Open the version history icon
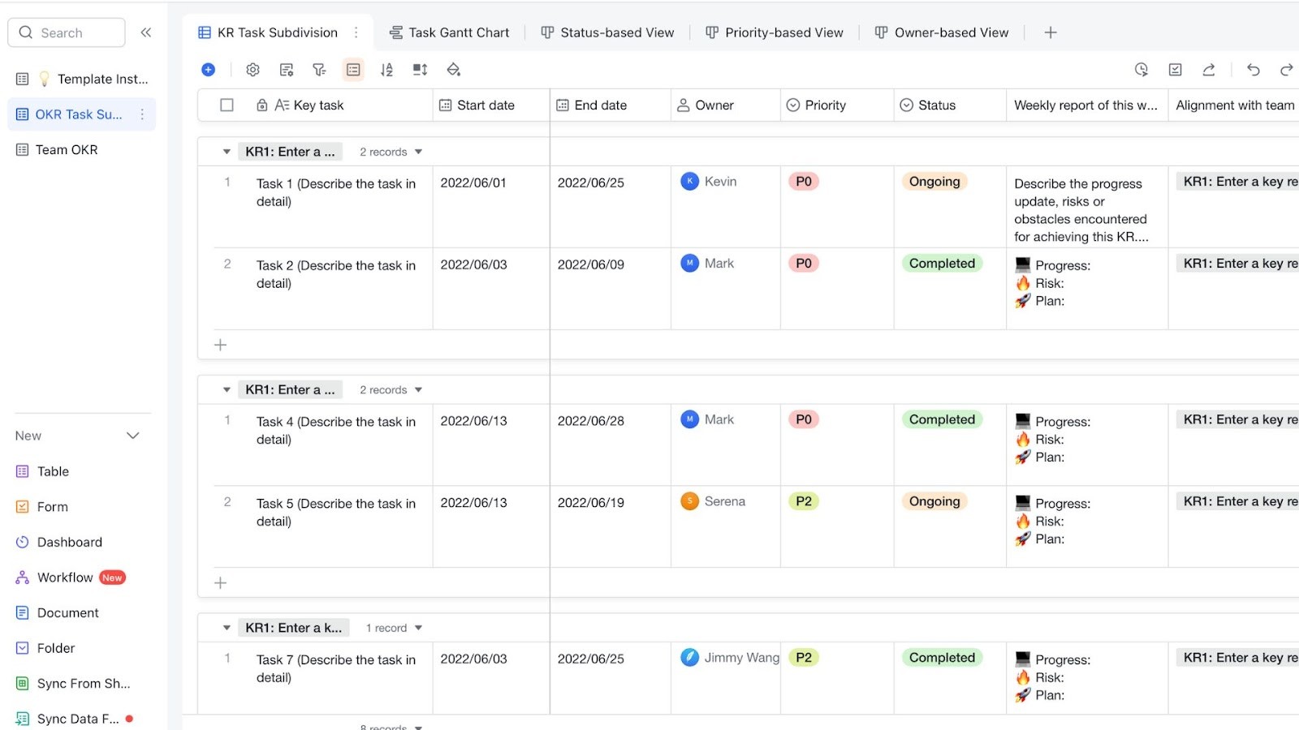1299x730 pixels. (1141, 70)
